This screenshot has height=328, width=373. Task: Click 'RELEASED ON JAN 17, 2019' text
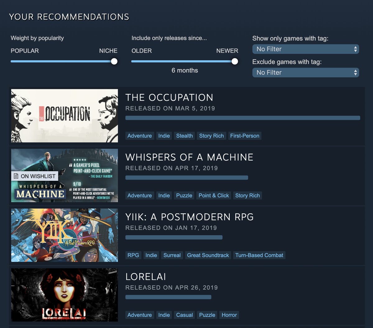(171, 228)
